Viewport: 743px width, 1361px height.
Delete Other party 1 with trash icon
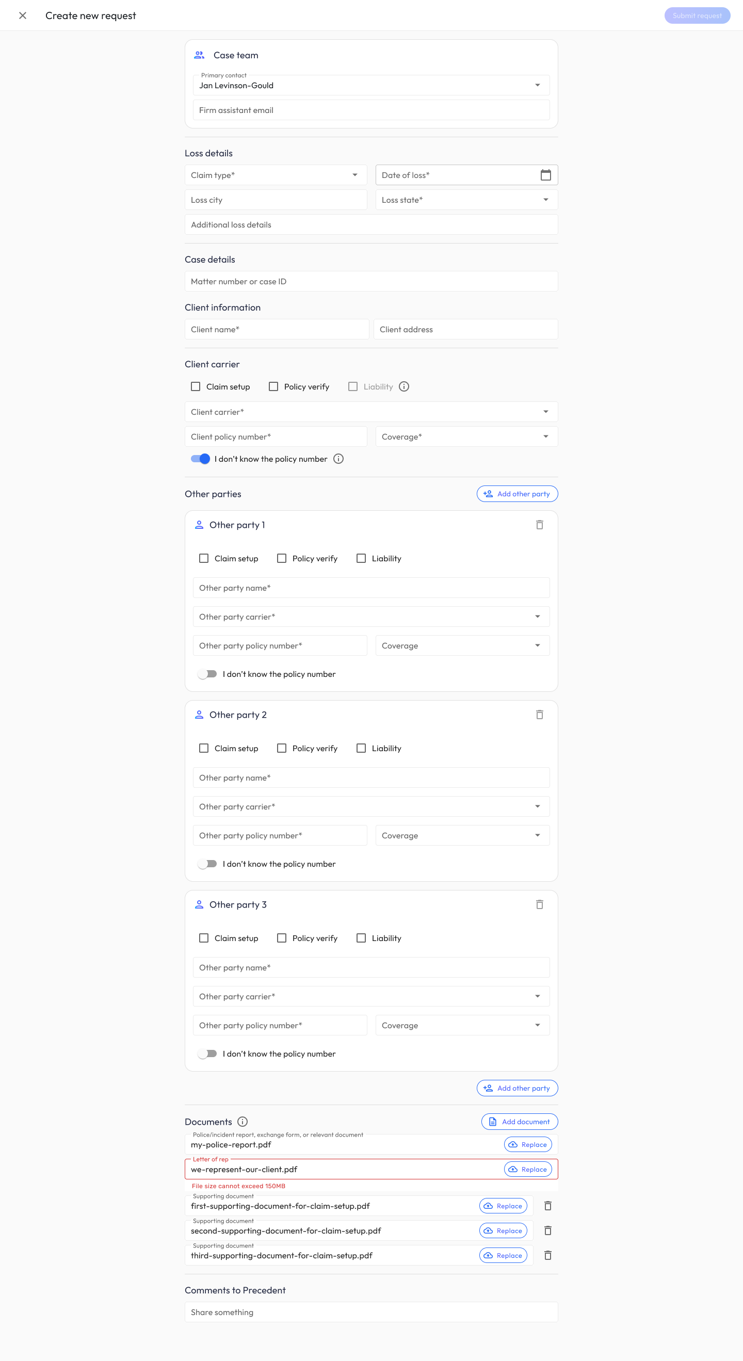point(539,525)
